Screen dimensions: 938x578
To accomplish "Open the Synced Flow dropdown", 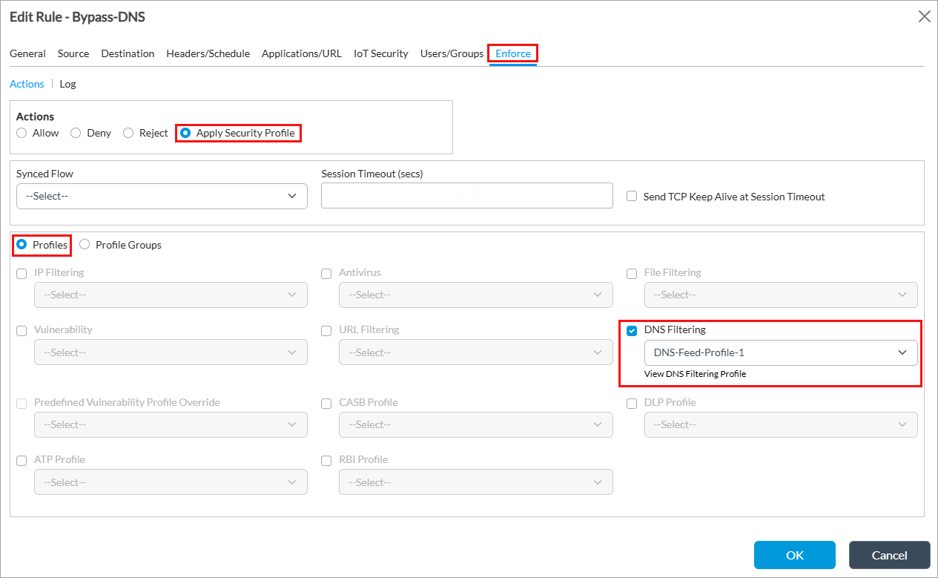I will point(162,196).
